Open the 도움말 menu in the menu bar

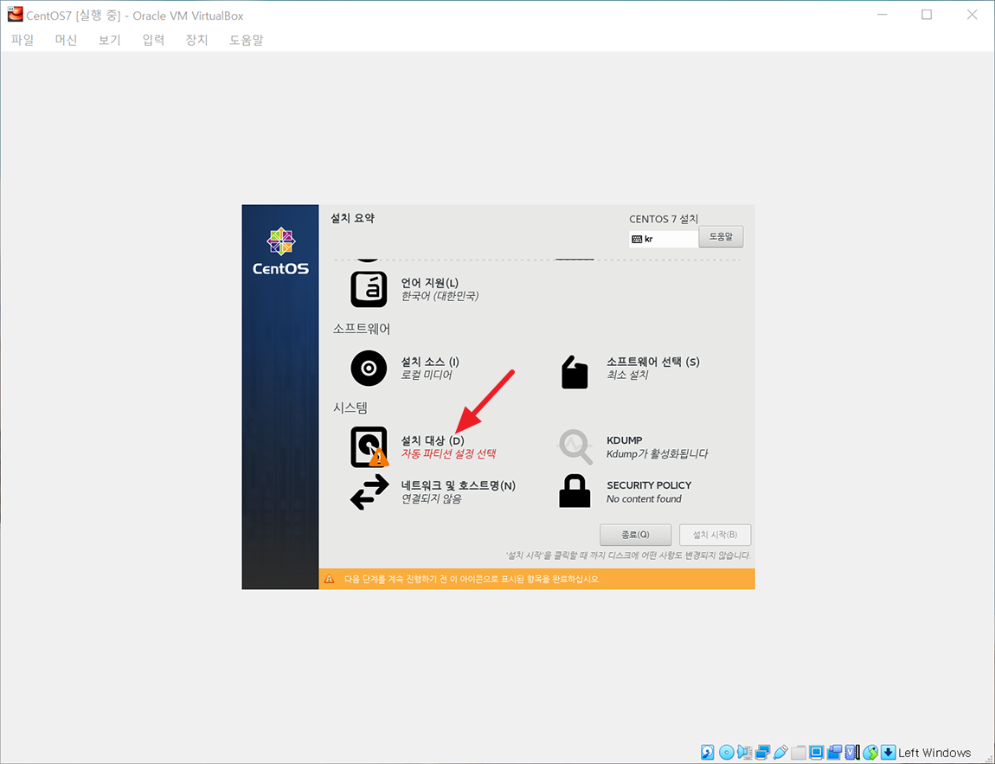click(x=247, y=40)
